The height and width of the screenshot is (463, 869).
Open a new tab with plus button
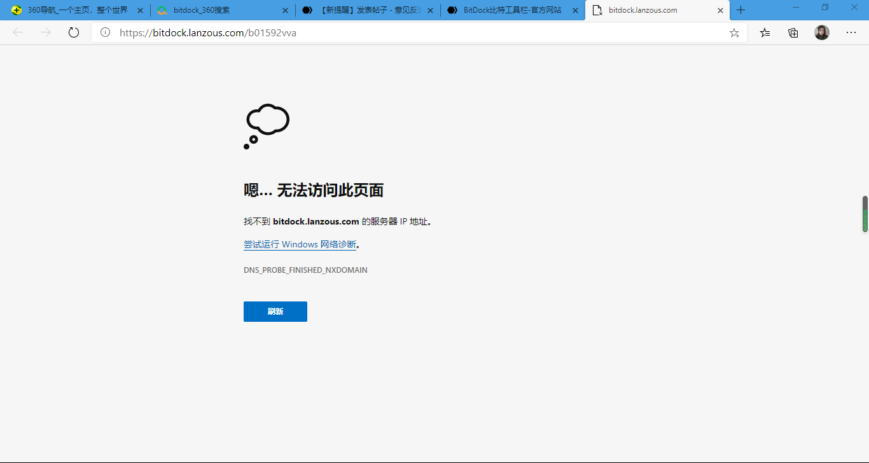pyautogui.click(x=740, y=10)
